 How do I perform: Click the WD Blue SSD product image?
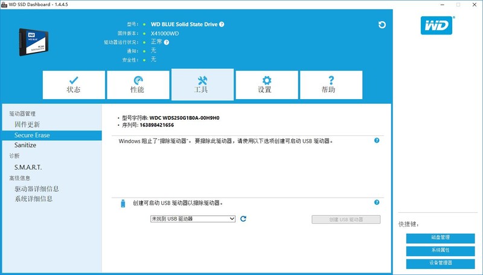pos(34,42)
